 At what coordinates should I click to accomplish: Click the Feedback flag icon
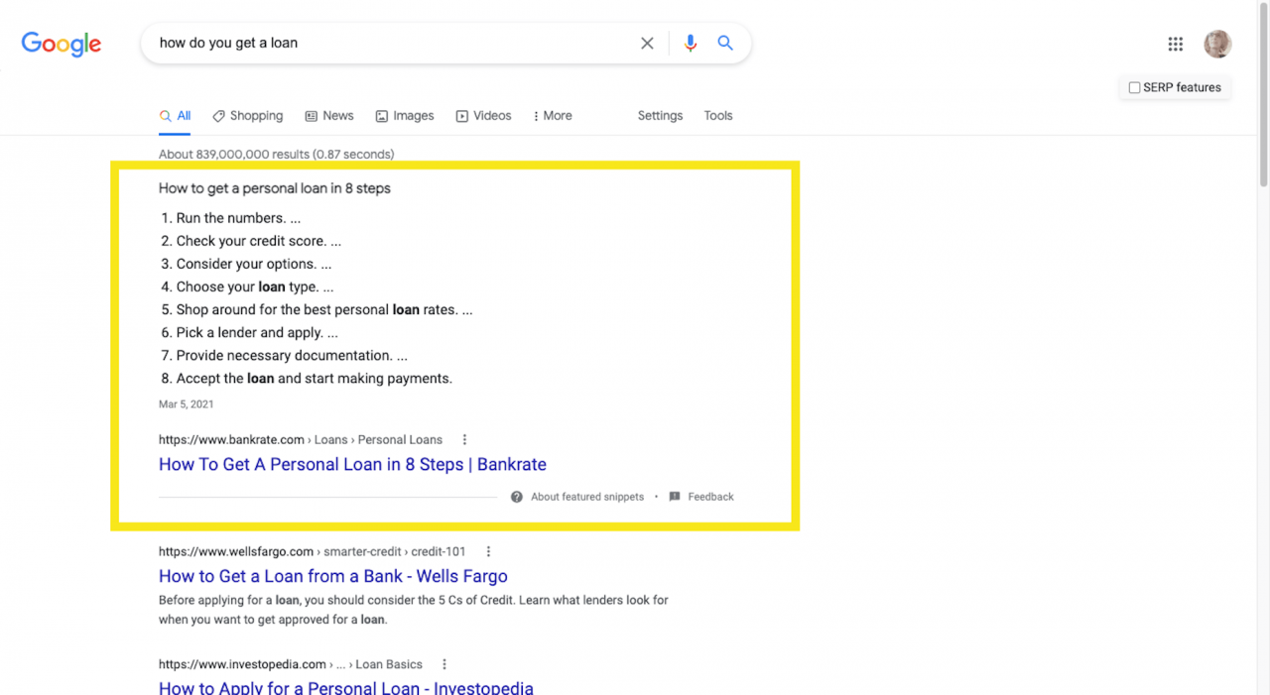(676, 496)
